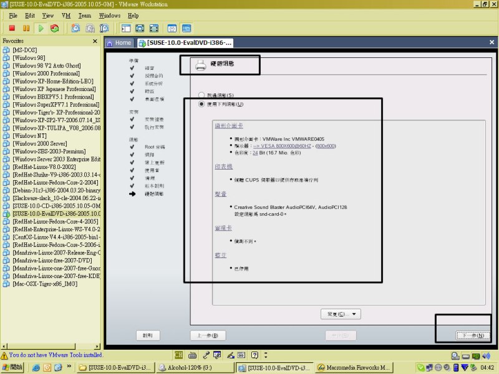
Task: Select [Windows 2000 Server] in Favorites
Action: [39, 143]
